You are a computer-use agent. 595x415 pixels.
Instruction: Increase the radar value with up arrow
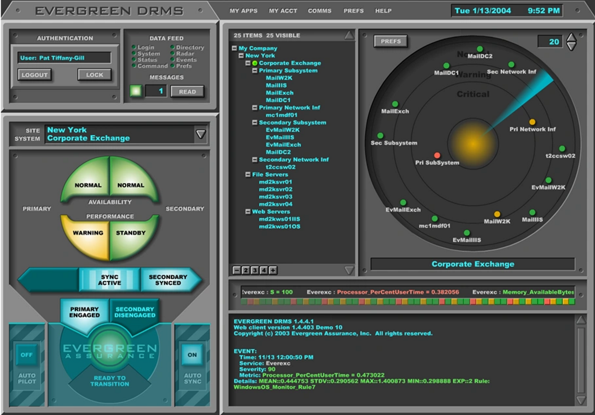click(x=571, y=37)
